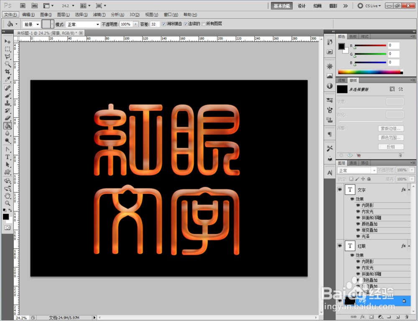The width and height of the screenshot is (418, 321).
Task: Toggle 内发光 effect visibility on 红眼 layer
Action: [x=358, y=267]
